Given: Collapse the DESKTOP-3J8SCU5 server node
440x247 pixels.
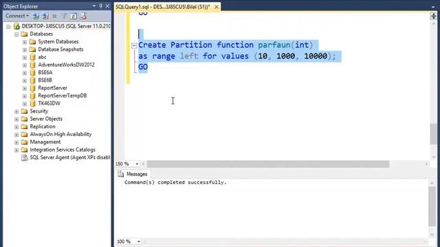Looking at the screenshot, I should coord(8,26).
